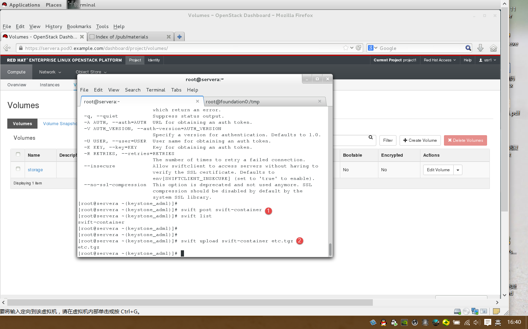The height and width of the screenshot is (329, 528).
Task: Click the Edit Volume button
Action: [438, 170]
